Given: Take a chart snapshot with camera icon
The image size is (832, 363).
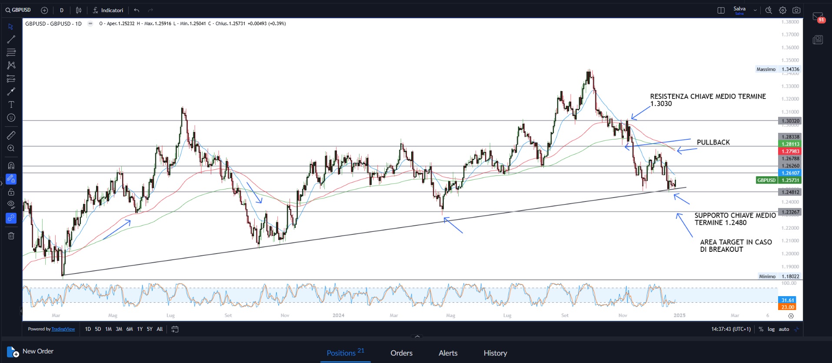Looking at the screenshot, I should coord(796,10).
